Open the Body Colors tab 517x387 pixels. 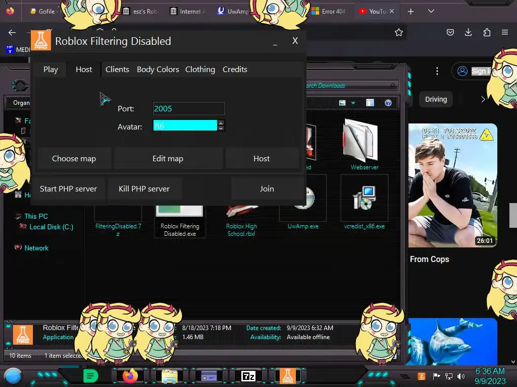158,70
